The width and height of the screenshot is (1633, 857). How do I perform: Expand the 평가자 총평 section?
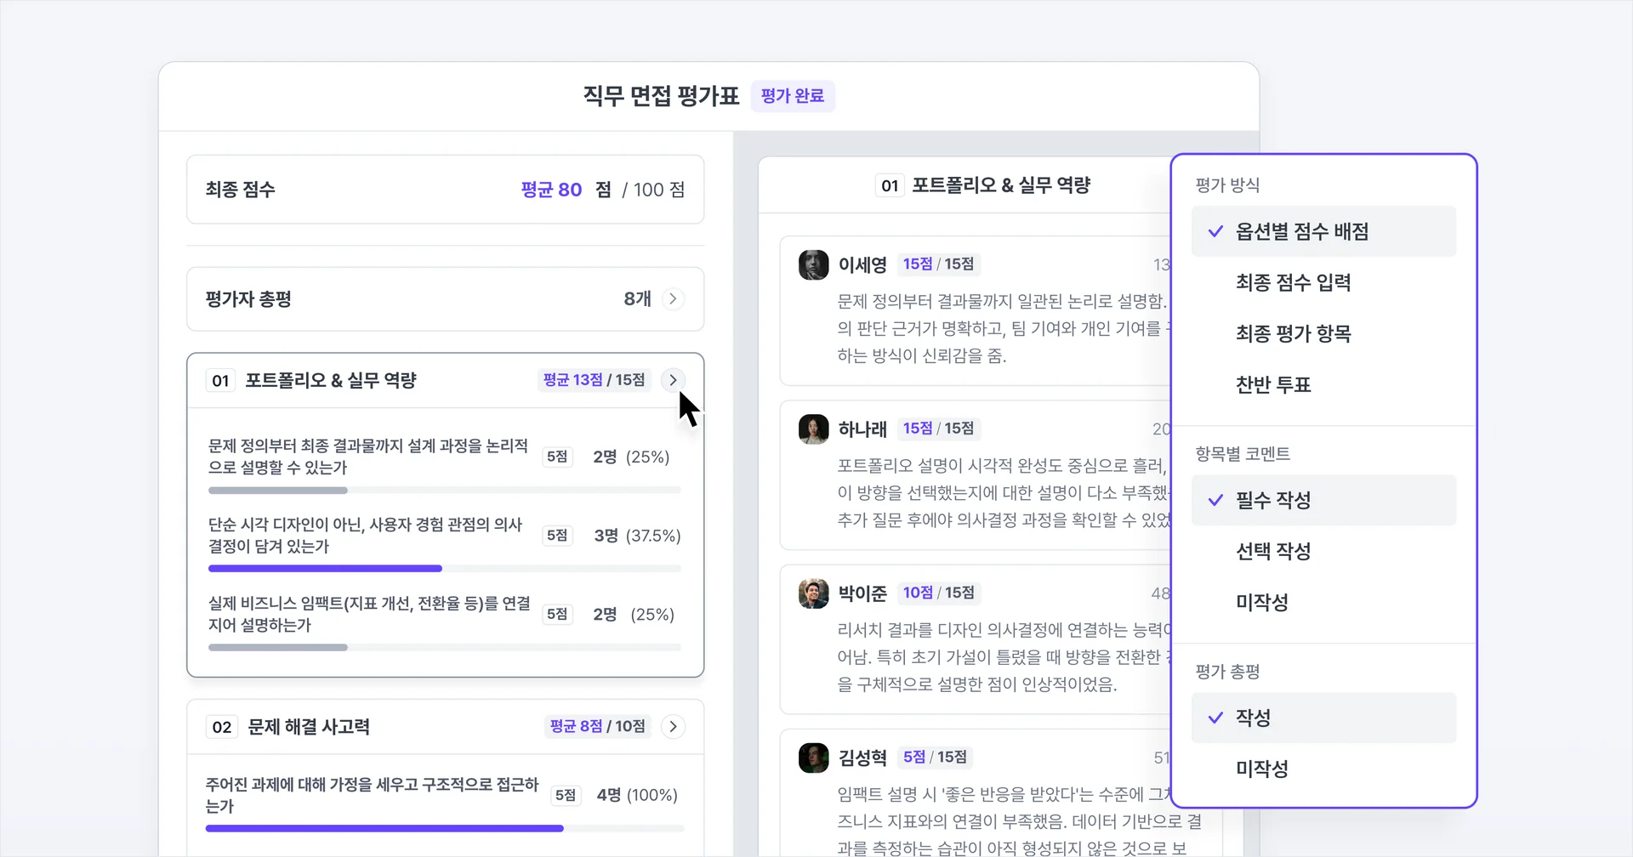coord(673,298)
